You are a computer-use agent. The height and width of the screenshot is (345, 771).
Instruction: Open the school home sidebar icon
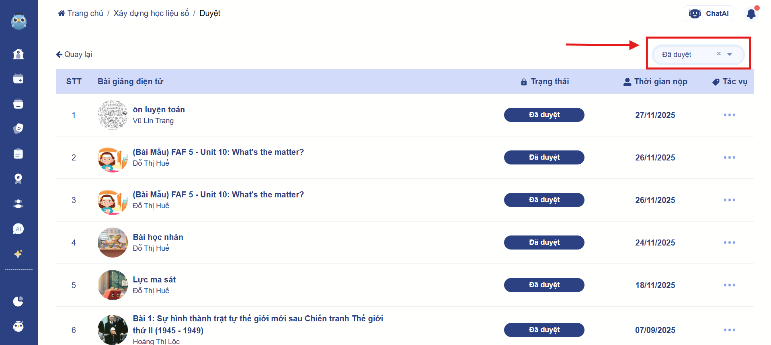click(18, 54)
